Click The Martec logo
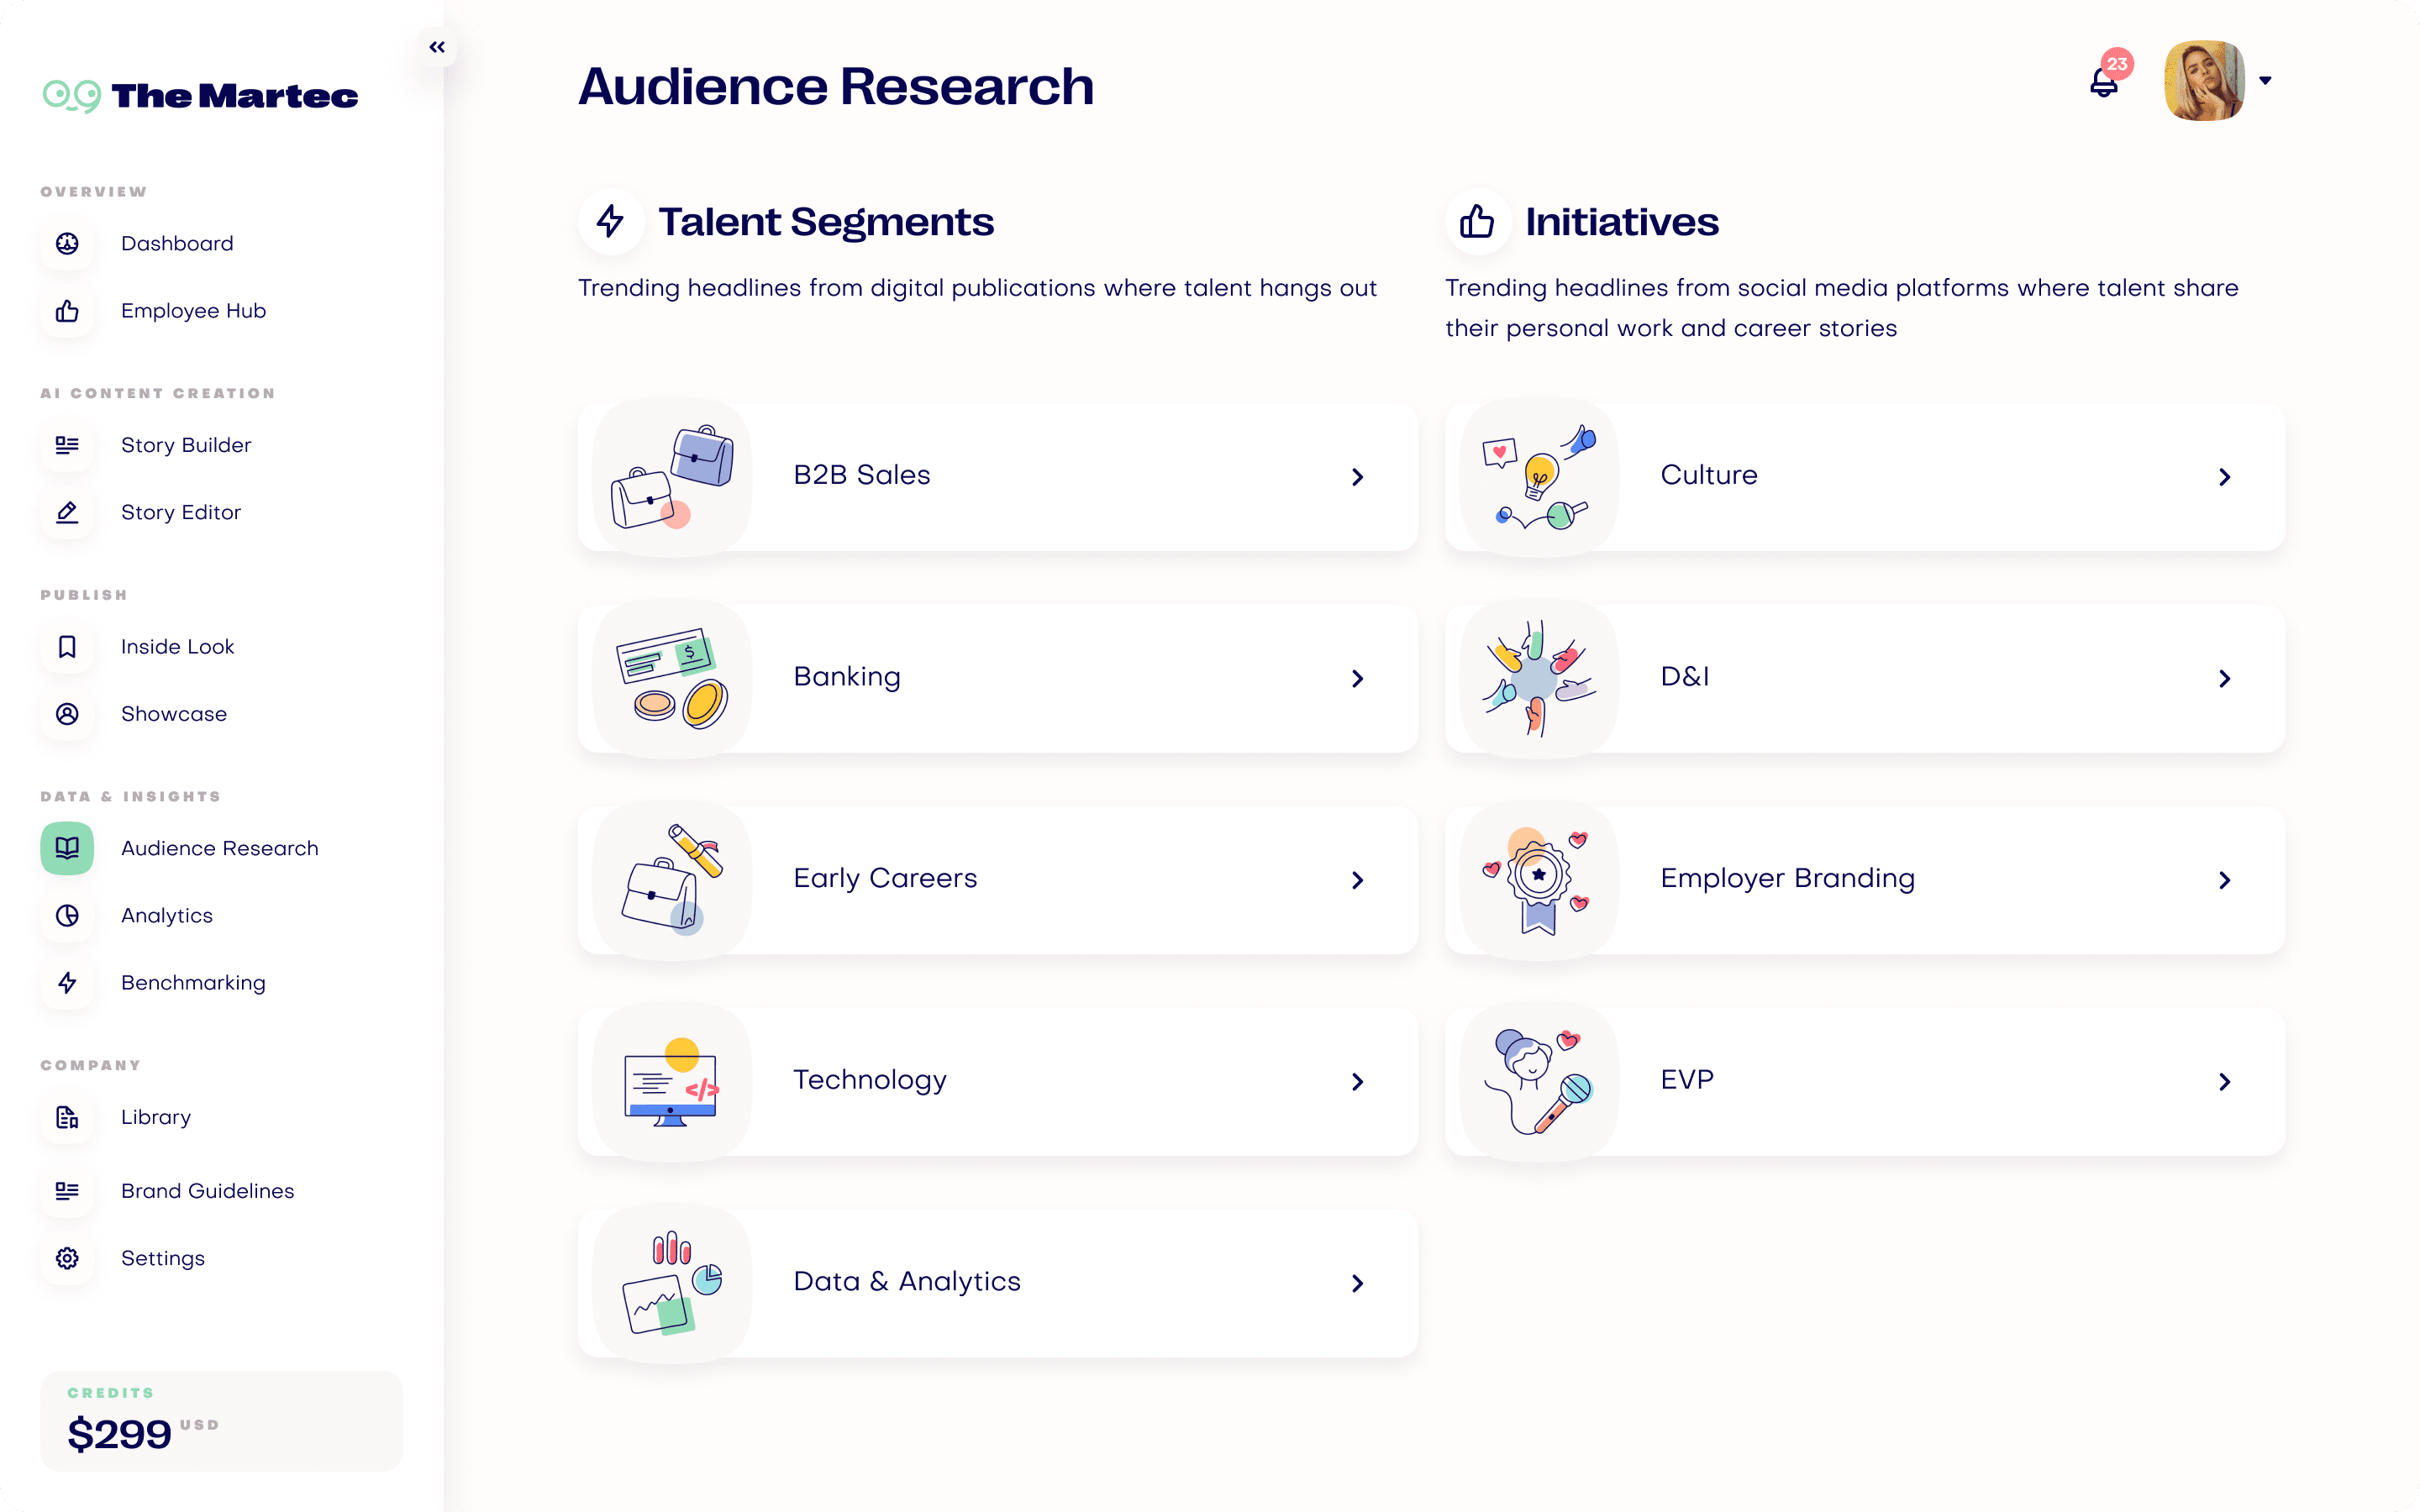 (200, 95)
